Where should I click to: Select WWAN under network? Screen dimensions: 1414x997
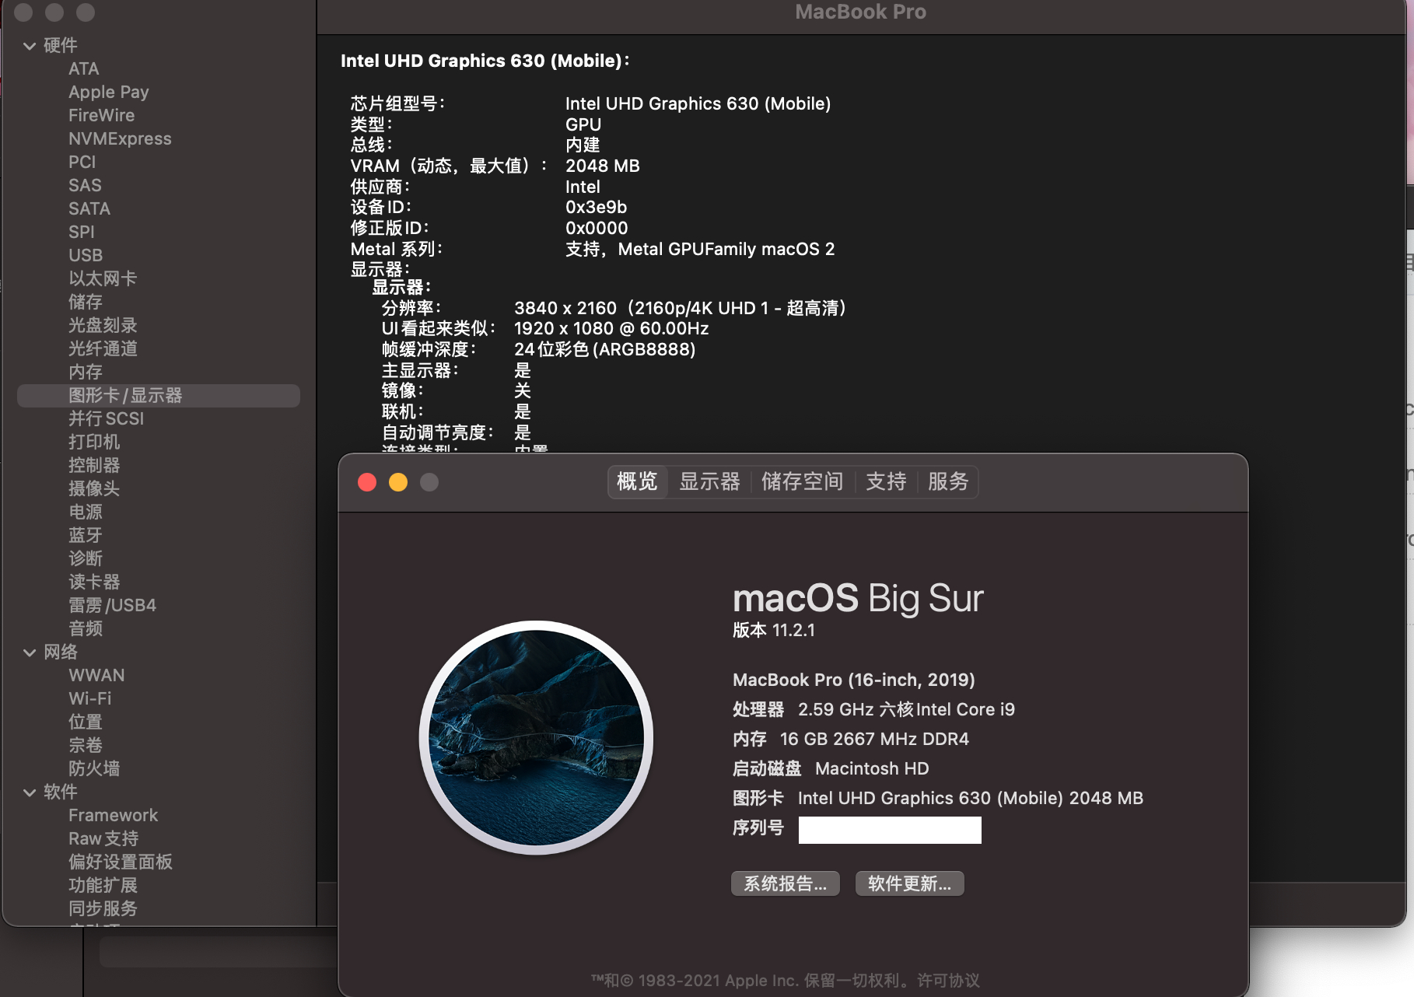pos(96,675)
